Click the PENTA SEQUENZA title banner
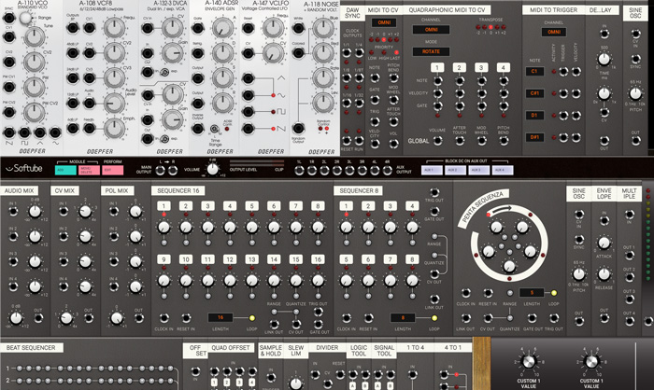 (483, 207)
